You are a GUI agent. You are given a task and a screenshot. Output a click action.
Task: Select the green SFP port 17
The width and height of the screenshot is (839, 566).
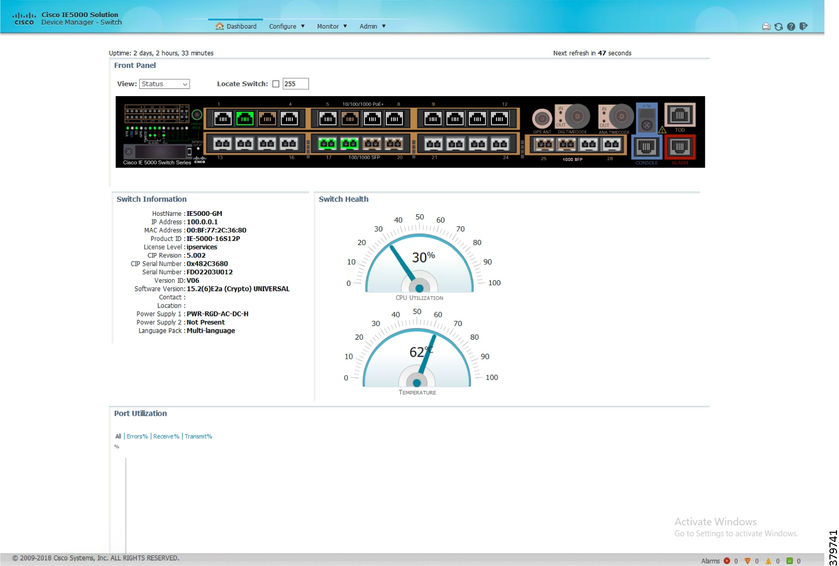(x=327, y=144)
